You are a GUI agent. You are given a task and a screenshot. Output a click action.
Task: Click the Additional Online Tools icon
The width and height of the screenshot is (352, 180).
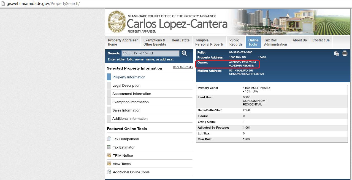click(x=109, y=172)
